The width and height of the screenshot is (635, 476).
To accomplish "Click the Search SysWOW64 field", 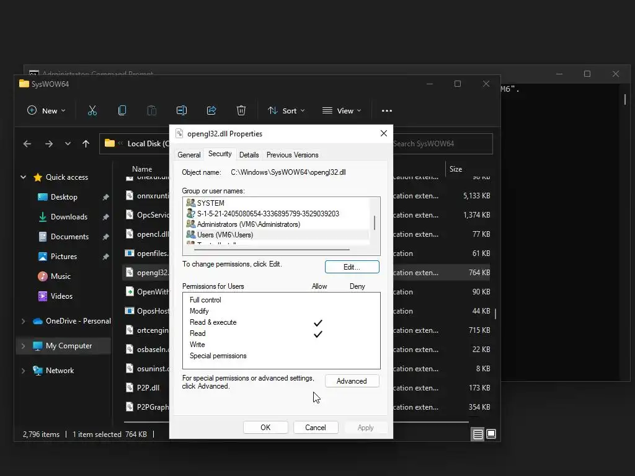I will 442,144.
